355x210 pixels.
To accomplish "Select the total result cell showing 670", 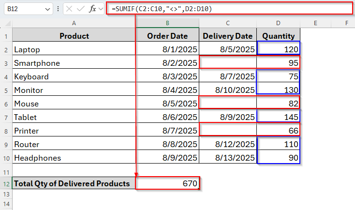I will 167,183.
